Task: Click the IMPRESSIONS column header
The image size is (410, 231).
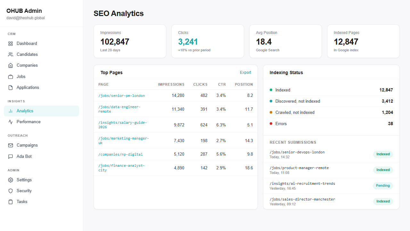Action: tap(171, 84)
